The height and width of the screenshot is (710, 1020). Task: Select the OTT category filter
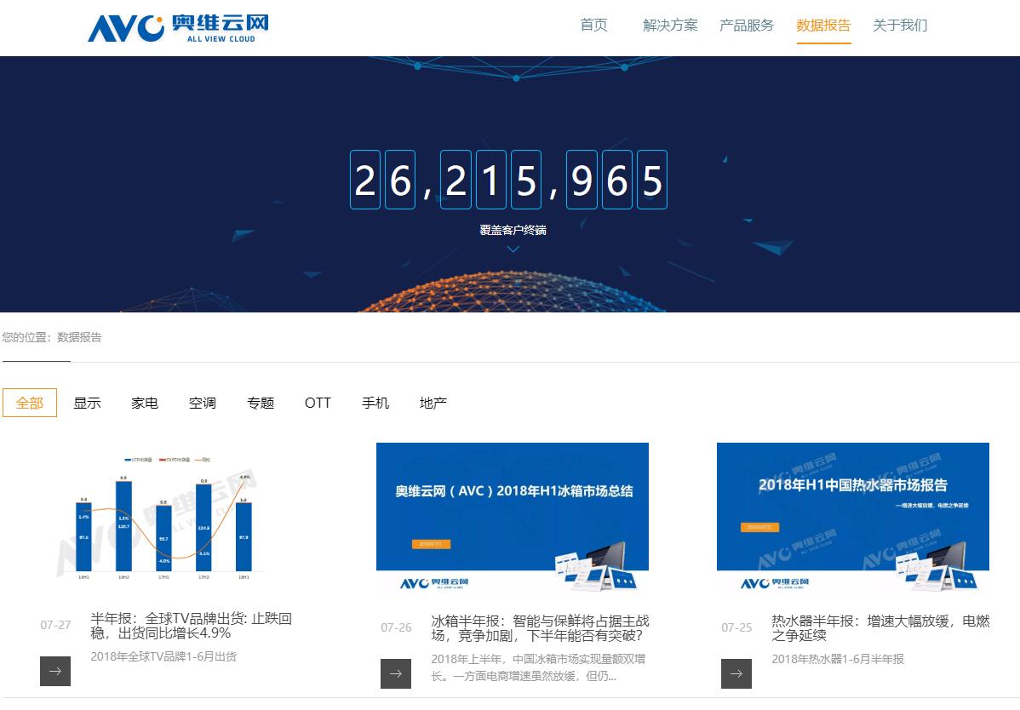click(318, 403)
